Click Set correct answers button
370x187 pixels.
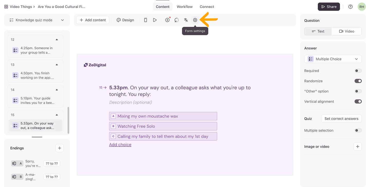(x=341, y=119)
